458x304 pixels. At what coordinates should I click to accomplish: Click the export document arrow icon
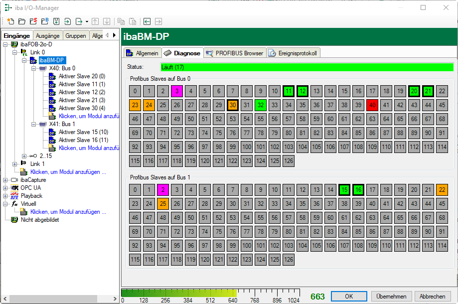79,21
